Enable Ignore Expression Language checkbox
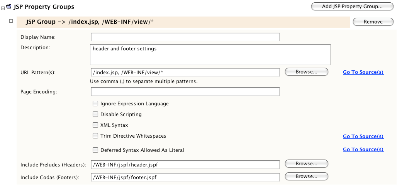Viewport: 397px width, 193px height. (95, 103)
